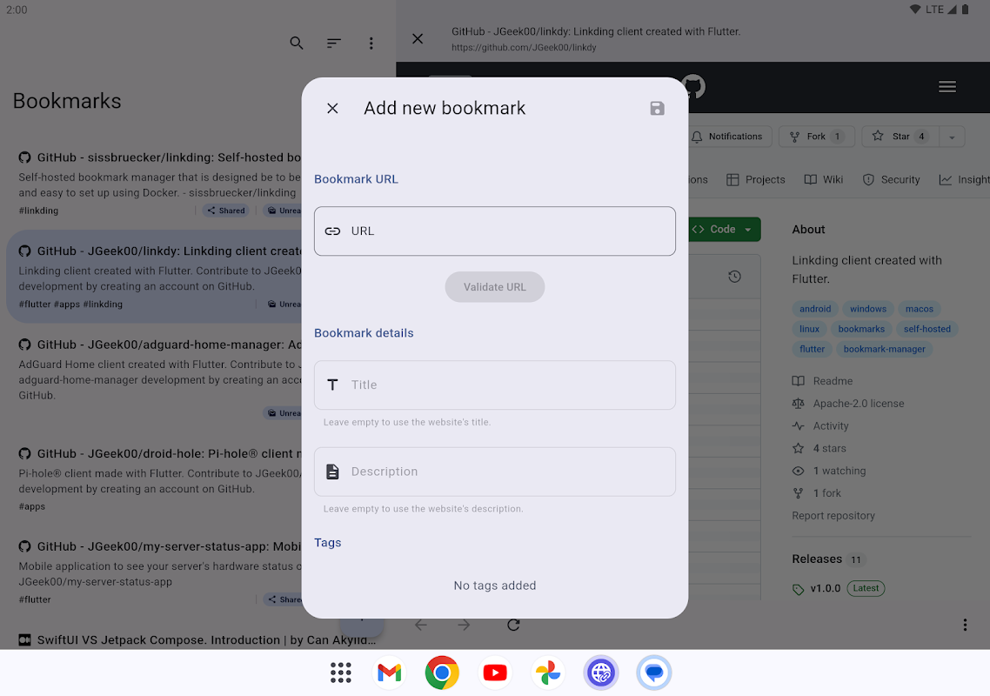Image resolution: width=990 pixels, height=696 pixels.
Task: Select the JGeek00/linkdy bookmark
Action: click(x=156, y=277)
